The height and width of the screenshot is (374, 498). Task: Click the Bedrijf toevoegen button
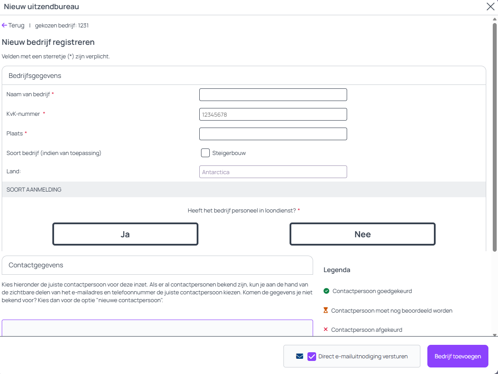457,356
